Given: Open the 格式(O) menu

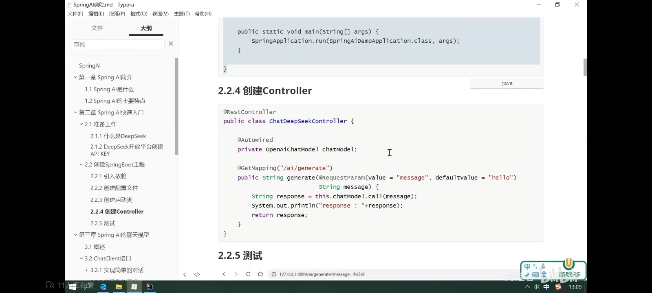Looking at the screenshot, I should click(x=139, y=14).
